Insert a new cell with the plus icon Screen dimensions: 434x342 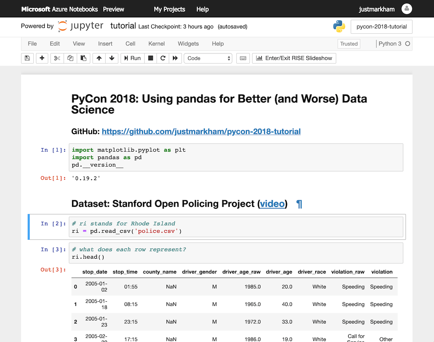pyautogui.click(x=42, y=58)
